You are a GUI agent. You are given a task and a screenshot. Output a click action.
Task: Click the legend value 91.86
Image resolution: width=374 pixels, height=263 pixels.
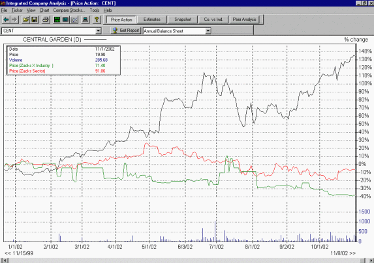pos(100,71)
